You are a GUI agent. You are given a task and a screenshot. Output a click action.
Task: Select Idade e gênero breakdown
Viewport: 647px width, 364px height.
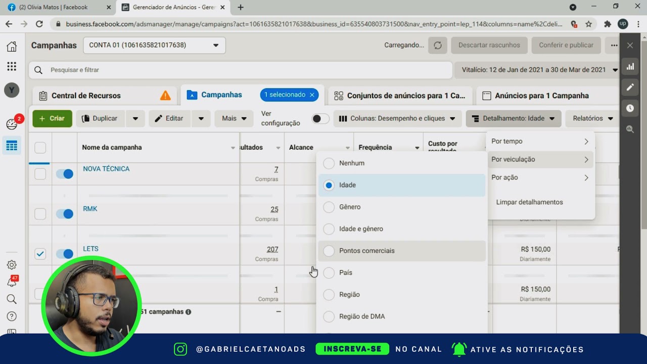coord(402,229)
